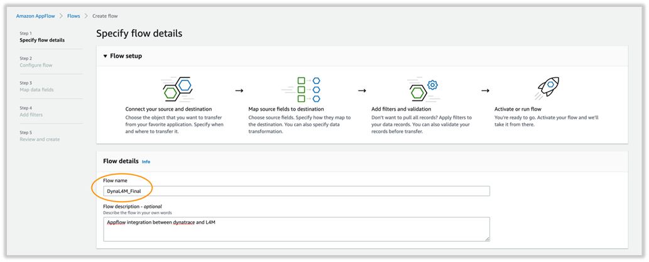This screenshot has width=649, height=262.
Task: Select the Add filters step
Action: pyautogui.click(x=31, y=114)
